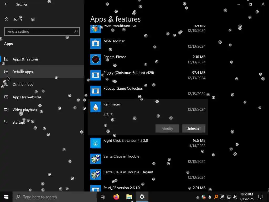Open the Apps & features page
The width and height of the screenshot is (269, 202).
42,59
